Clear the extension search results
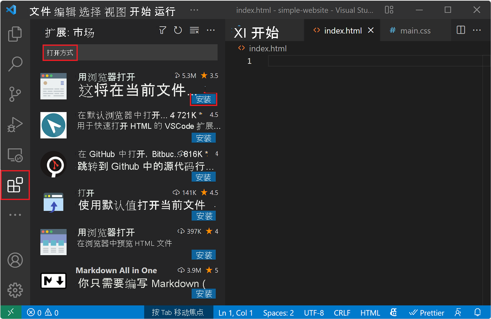Image resolution: width=491 pixels, height=319 pixels. pos(194,30)
